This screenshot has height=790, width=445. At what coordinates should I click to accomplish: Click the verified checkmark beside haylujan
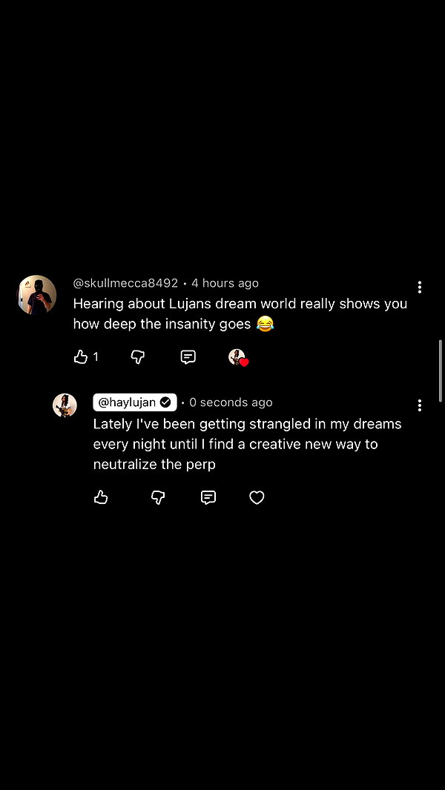click(x=166, y=402)
